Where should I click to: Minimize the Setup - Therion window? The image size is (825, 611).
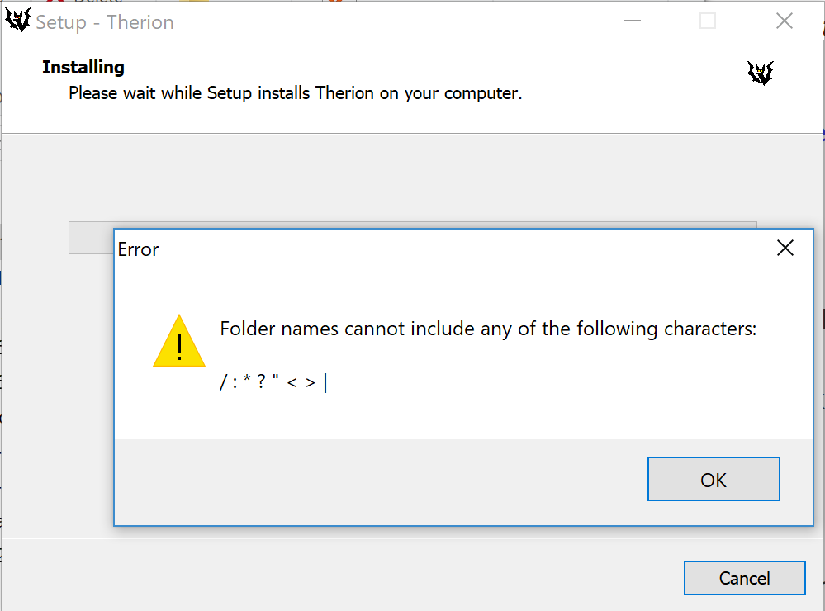pyautogui.click(x=633, y=21)
